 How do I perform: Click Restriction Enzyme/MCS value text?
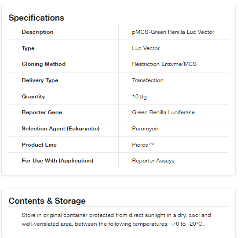click(164, 64)
